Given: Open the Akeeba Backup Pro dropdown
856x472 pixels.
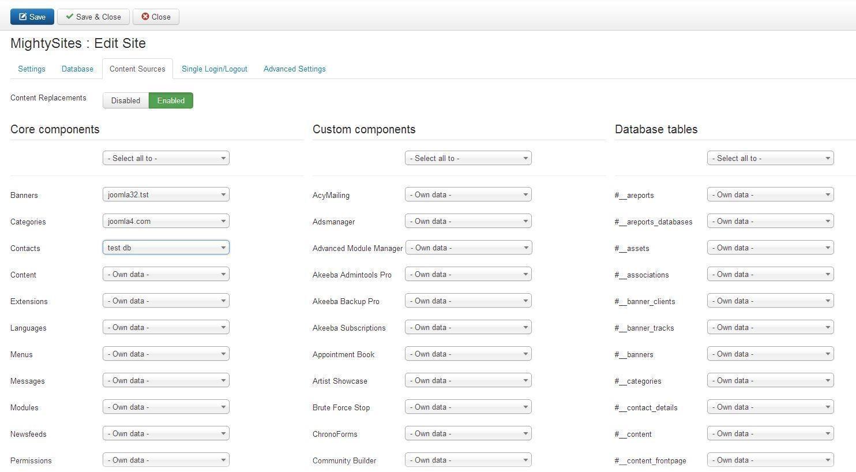Looking at the screenshot, I should [468, 301].
